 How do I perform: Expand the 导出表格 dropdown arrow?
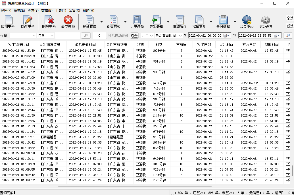168,22
